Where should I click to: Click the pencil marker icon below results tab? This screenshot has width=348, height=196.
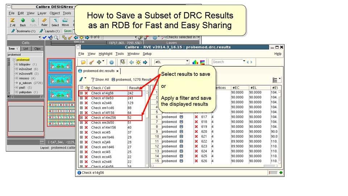(x=81, y=79)
